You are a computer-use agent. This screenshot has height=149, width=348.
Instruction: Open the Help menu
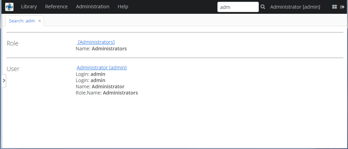(x=123, y=7)
